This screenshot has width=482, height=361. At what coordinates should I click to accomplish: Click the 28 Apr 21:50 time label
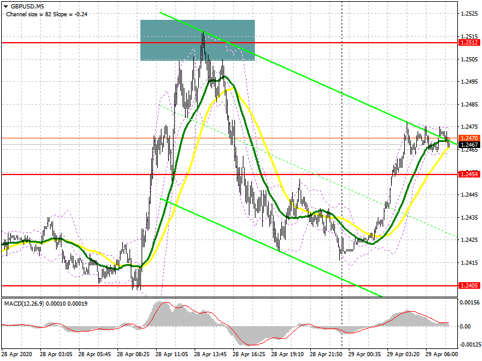point(326,354)
